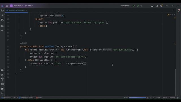Open the editor tabs options menu

click(174, 10)
